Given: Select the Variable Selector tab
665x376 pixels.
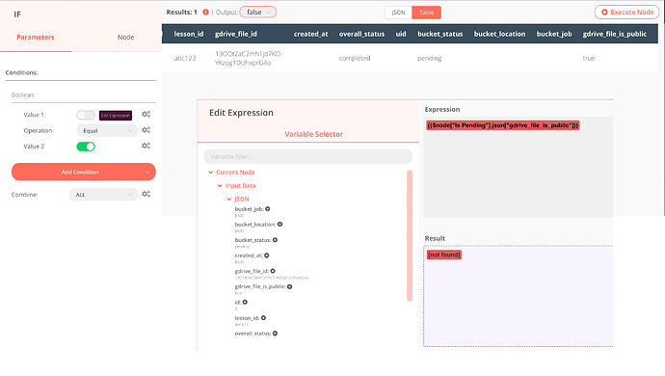Looking at the screenshot, I should pos(313,134).
